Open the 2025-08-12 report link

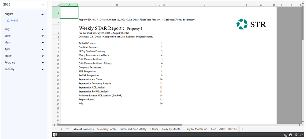[x=12, y=21]
